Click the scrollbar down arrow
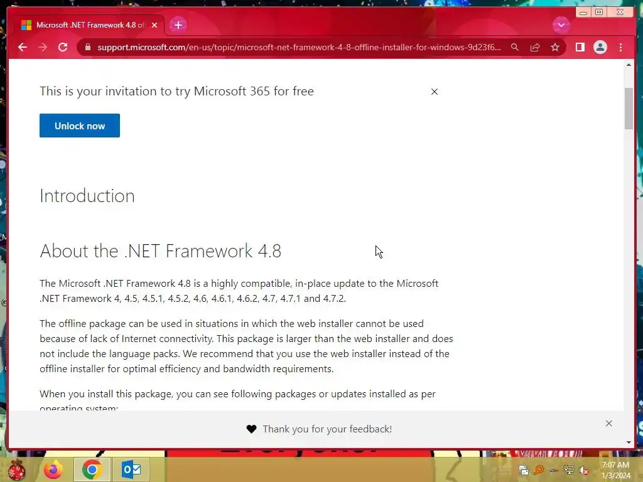 click(629, 442)
